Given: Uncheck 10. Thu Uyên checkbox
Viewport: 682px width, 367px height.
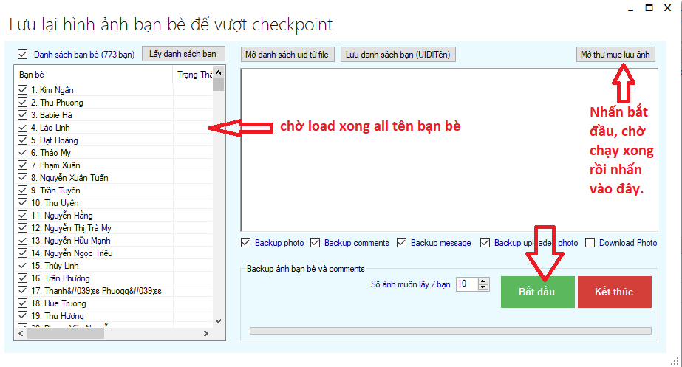Looking at the screenshot, I should pos(23,203).
